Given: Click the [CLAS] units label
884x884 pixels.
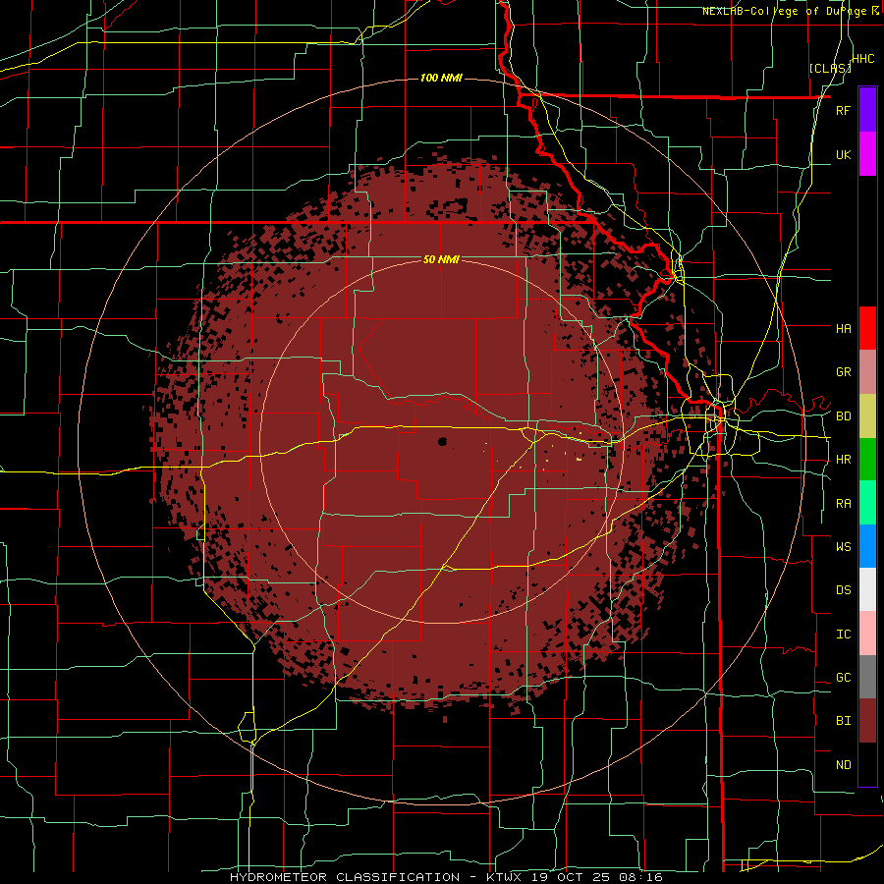Looking at the screenshot, I should (830, 68).
